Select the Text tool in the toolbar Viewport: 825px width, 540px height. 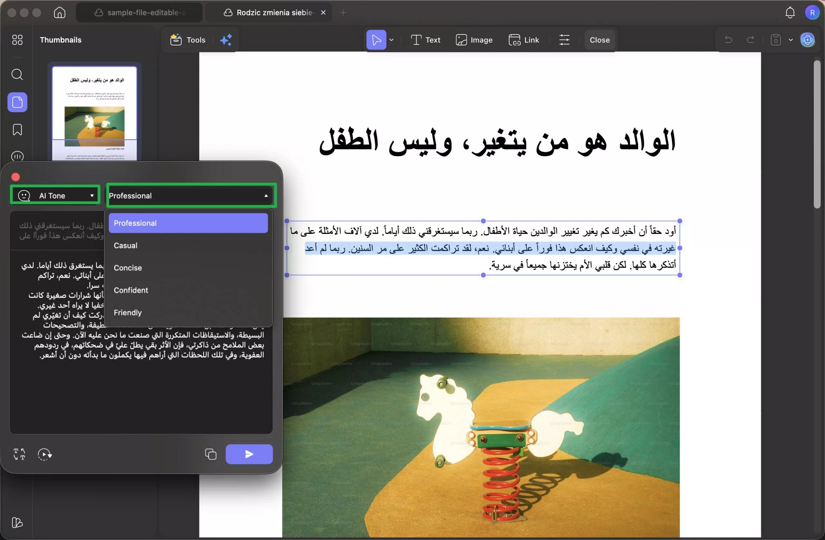(425, 40)
